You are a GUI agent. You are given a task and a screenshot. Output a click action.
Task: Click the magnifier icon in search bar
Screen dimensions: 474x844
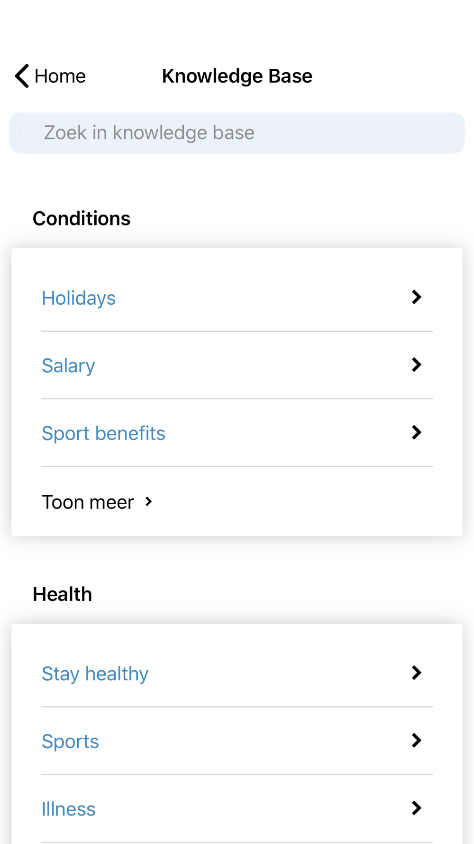(x=27, y=133)
